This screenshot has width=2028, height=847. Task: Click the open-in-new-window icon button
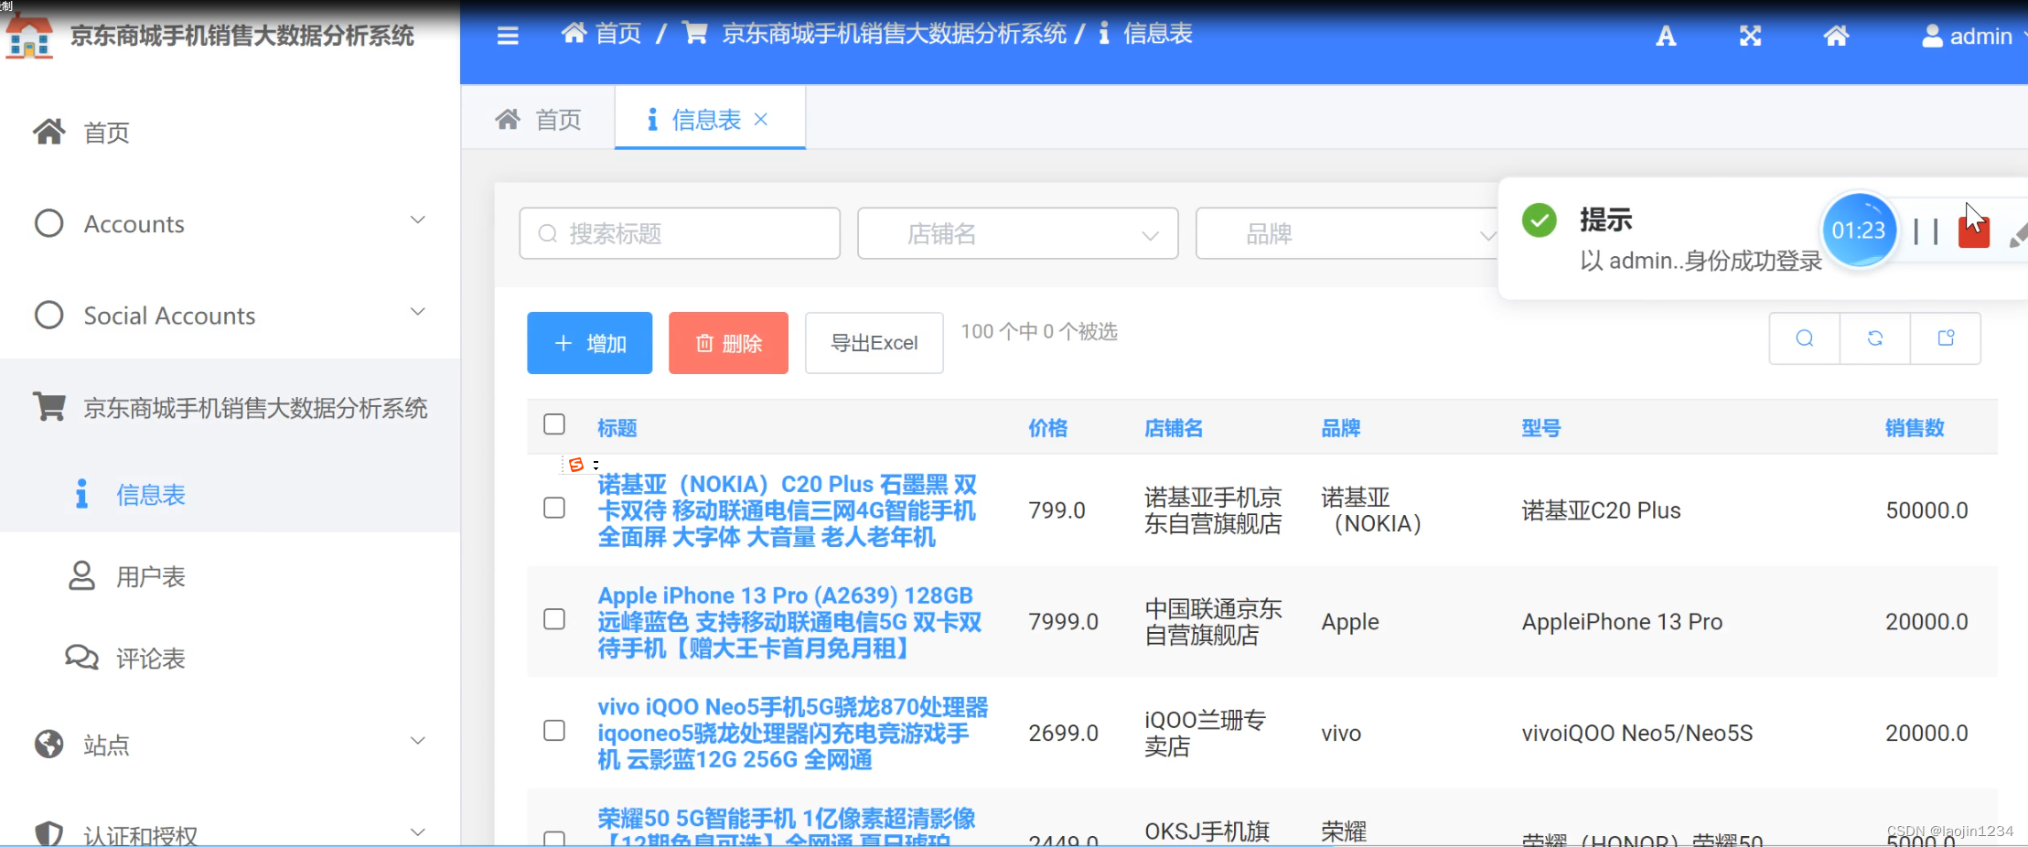click(1946, 338)
